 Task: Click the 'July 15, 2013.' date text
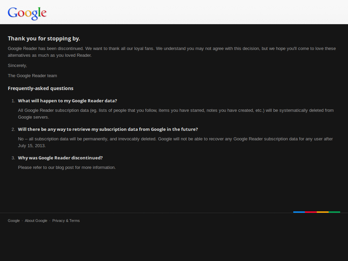click(32, 146)
